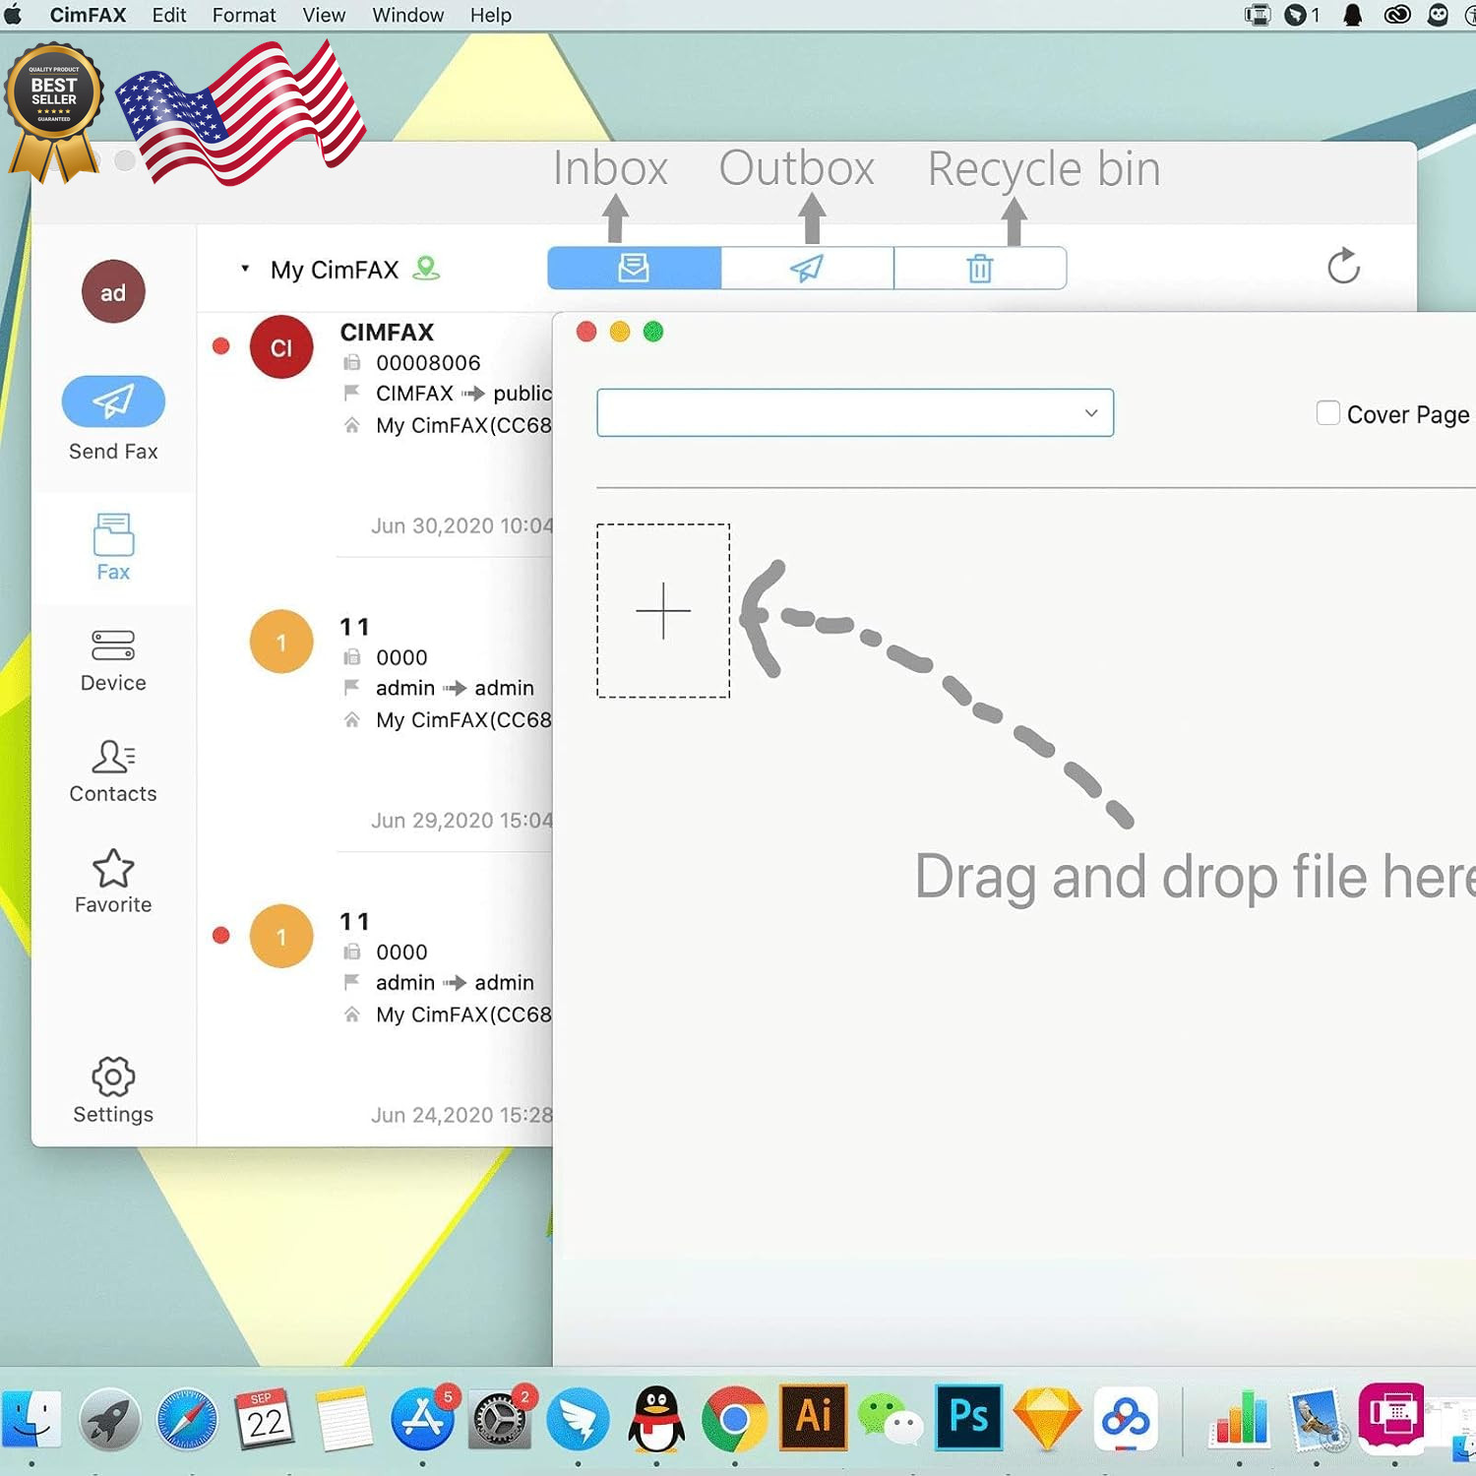Launch Photoshop from the Dock
This screenshot has height=1476, width=1476.
(x=968, y=1418)
